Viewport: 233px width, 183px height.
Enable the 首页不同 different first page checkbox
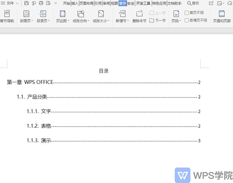pyautogui.click(x=186, y=13)
